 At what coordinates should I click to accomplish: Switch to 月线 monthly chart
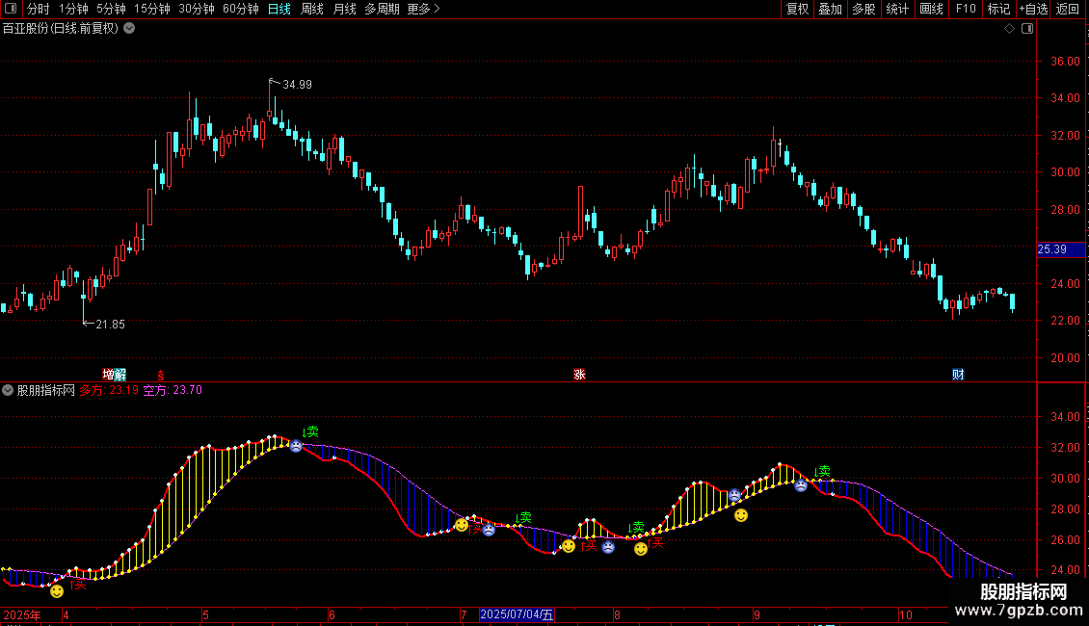[x=344, y=9]
